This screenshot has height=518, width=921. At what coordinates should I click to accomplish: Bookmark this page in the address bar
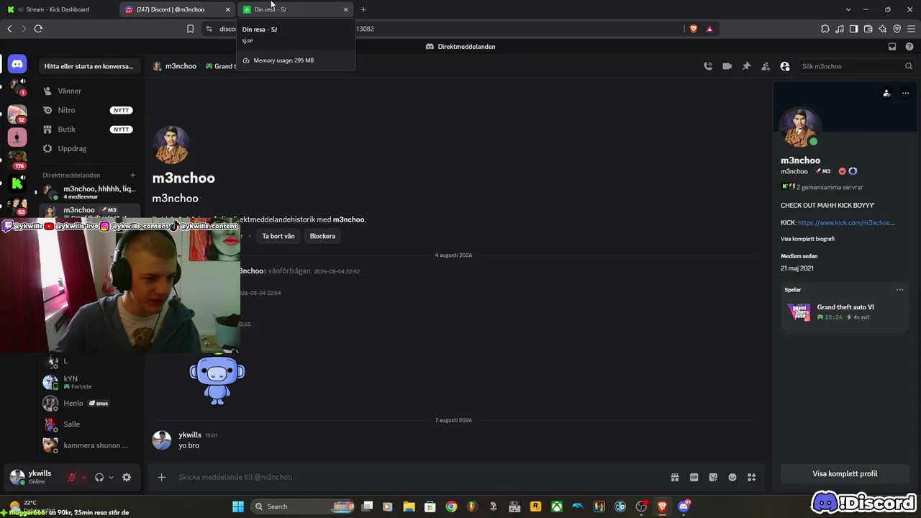190,29
